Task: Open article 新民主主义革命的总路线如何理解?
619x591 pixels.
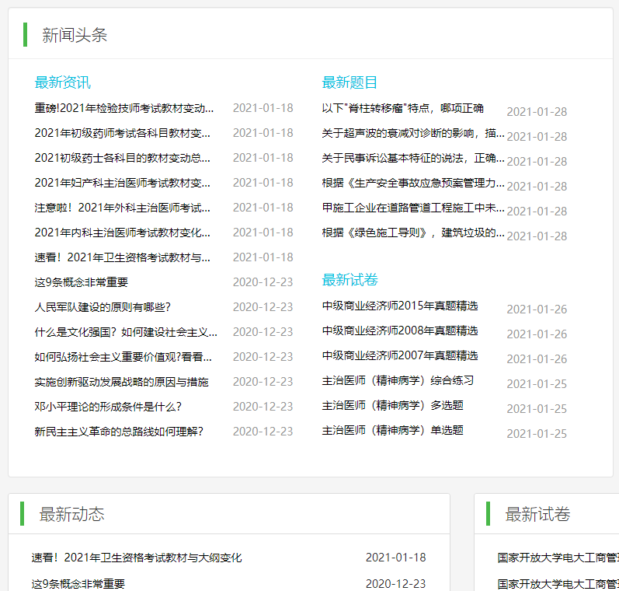Action: [119, 432]
